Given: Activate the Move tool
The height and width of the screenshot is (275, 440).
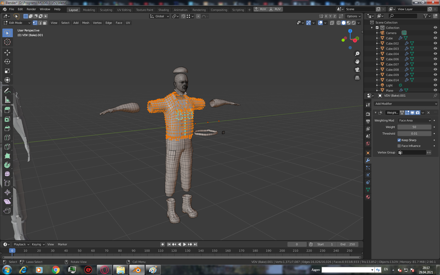Looking at the screenshot, I should pos(7,53).
